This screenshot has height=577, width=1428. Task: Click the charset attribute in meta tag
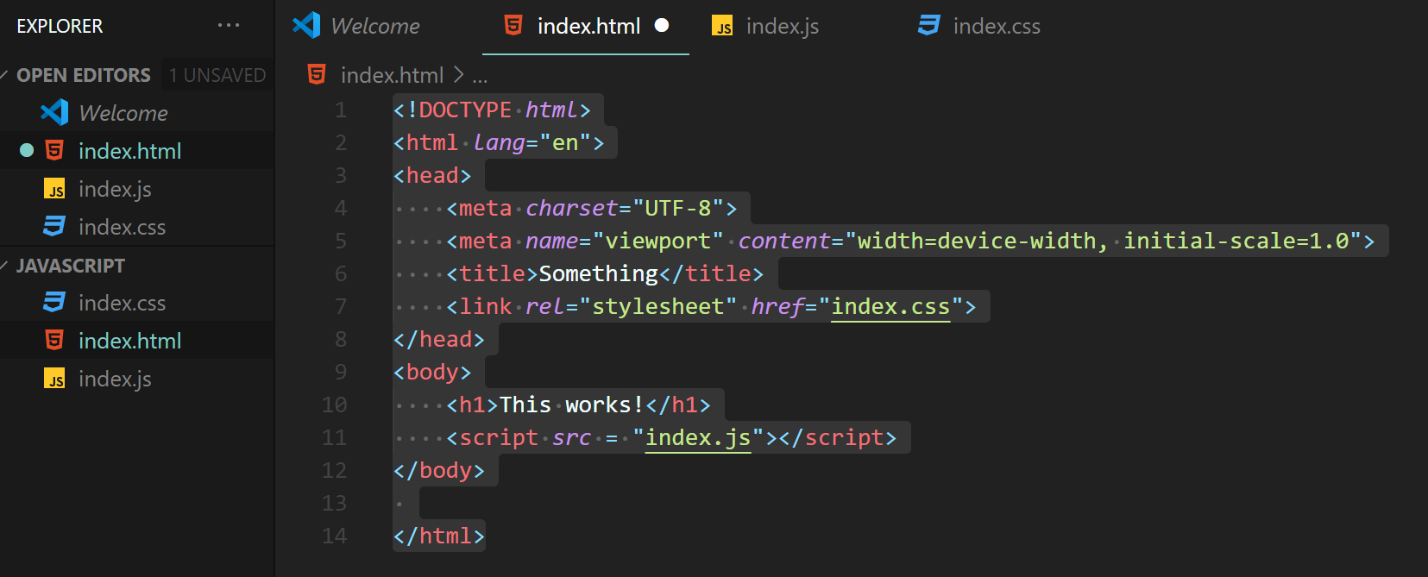tap(572, 208)
